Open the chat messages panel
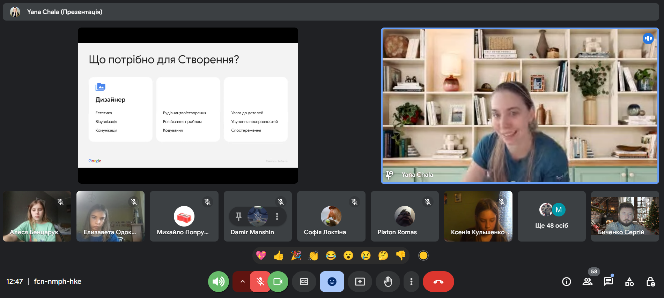 (x=608, y=282)
